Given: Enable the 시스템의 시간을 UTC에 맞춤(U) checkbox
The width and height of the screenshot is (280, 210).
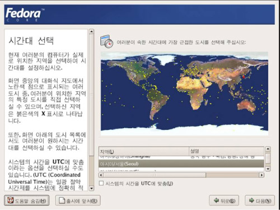Looking at the screenshot, I should (x=101, y=183).
